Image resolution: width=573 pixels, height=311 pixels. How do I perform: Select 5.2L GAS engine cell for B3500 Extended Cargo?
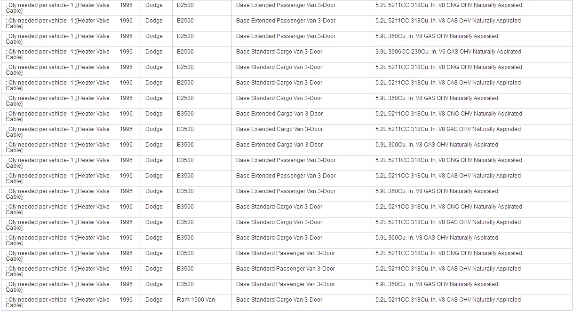tap(471, 132)
